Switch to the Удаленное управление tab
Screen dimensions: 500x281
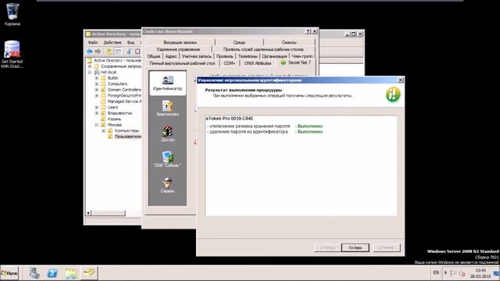pos(178,49)
